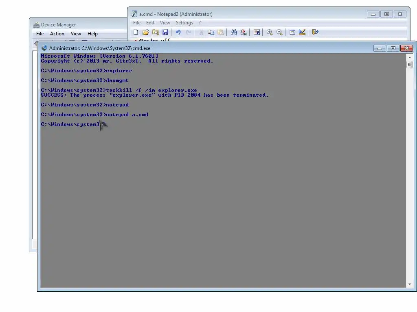The image size is (417, 312).
Task: Click the Cut scissors icon in Notepad2
Action: coord(201,32)
